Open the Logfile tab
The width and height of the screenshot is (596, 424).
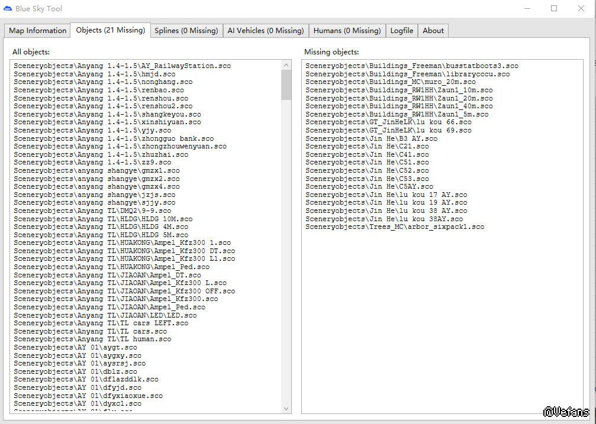(x=402, y=31)
